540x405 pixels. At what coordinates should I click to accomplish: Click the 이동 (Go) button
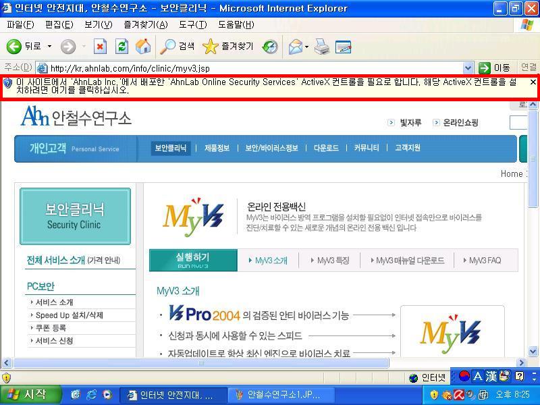coord(495,68)
